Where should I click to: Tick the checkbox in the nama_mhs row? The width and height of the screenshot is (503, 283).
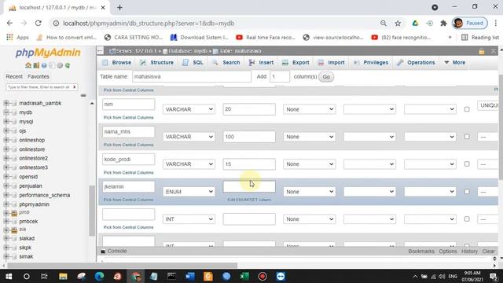pos(467,136)
